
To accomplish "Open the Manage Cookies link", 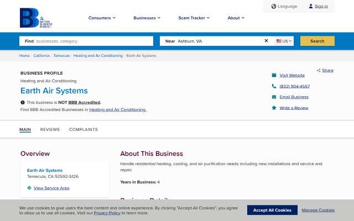I will click(318, 210).
